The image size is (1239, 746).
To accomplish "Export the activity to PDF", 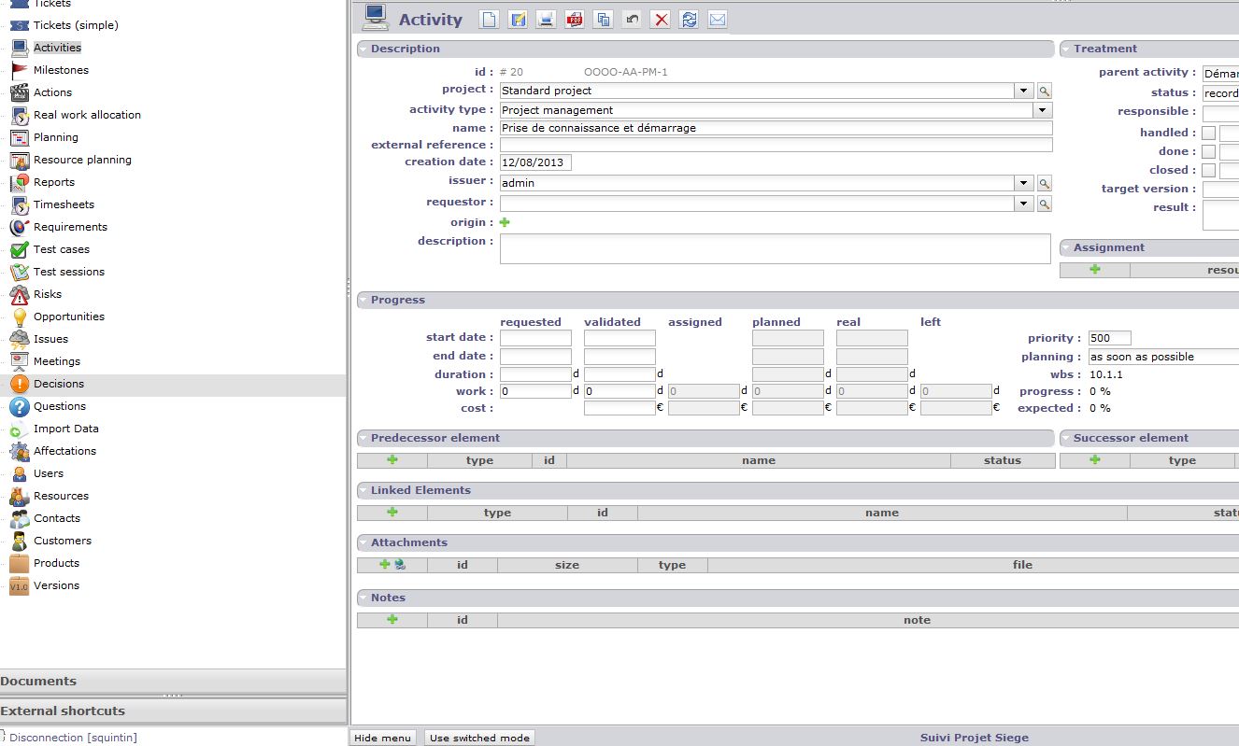I will [x=576, y=20].
